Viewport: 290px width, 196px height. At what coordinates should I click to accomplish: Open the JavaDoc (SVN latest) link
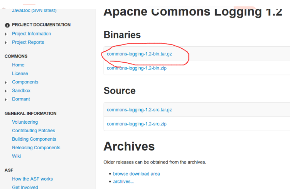click(x=34, y=10)
